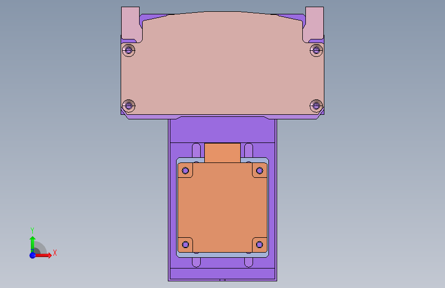Select the motor's upper-right mounting hole
The width and height of the screenshot is (445, 288).
click(x=259, y=171)
